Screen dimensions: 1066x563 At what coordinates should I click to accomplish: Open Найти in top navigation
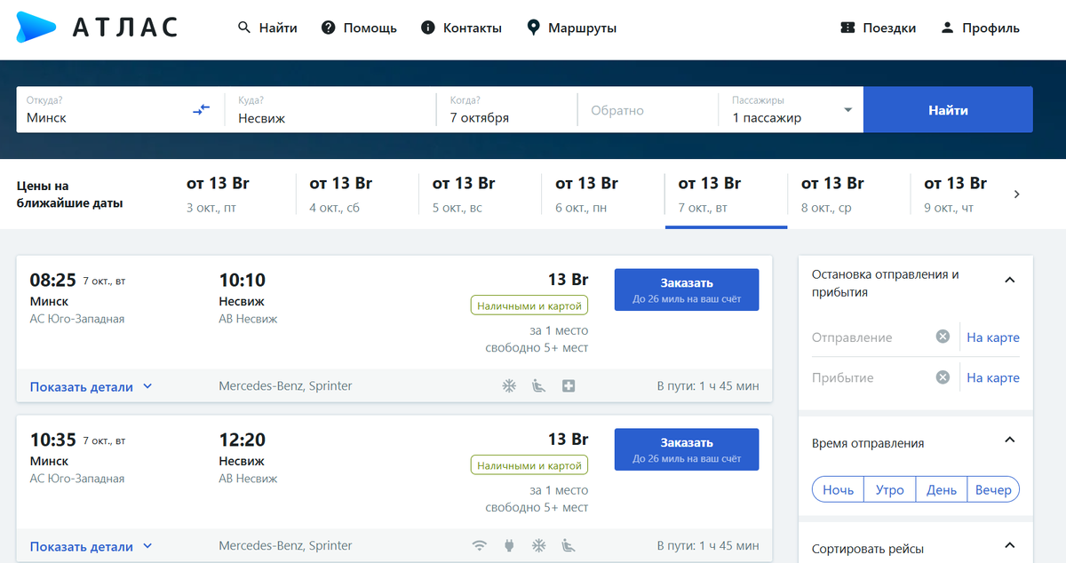point(267,28)
